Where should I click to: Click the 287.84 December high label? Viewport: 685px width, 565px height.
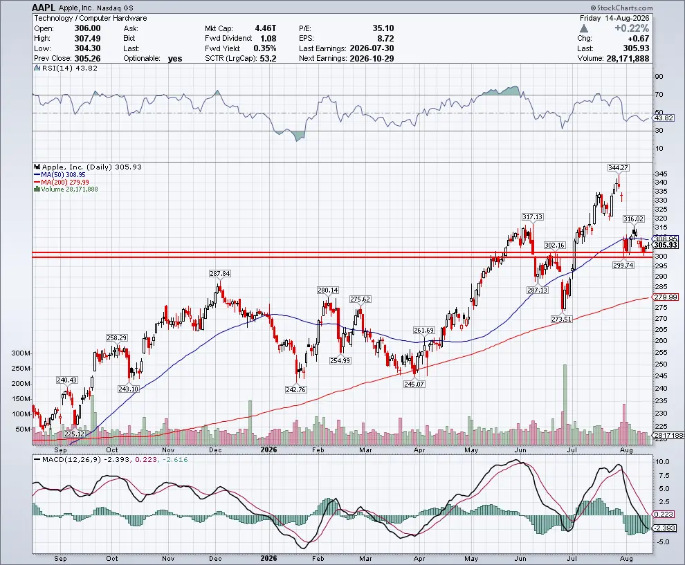[x=220, y=273]
